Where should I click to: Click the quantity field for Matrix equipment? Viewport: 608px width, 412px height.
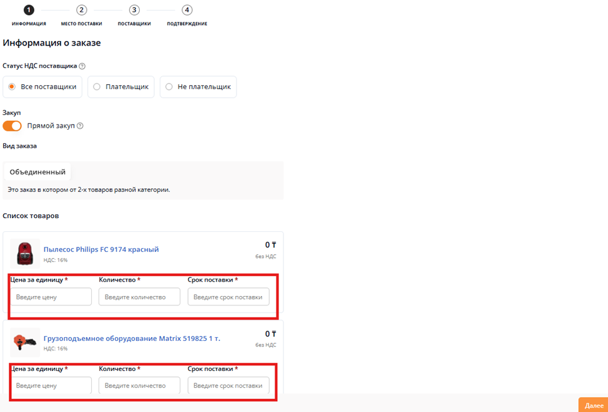click(x=139, y=386)
